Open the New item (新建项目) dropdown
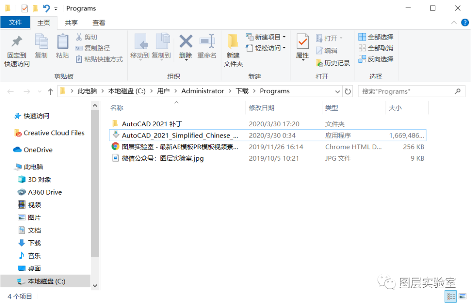The width and height of the screenshot is (471, 303). [266, 37]
